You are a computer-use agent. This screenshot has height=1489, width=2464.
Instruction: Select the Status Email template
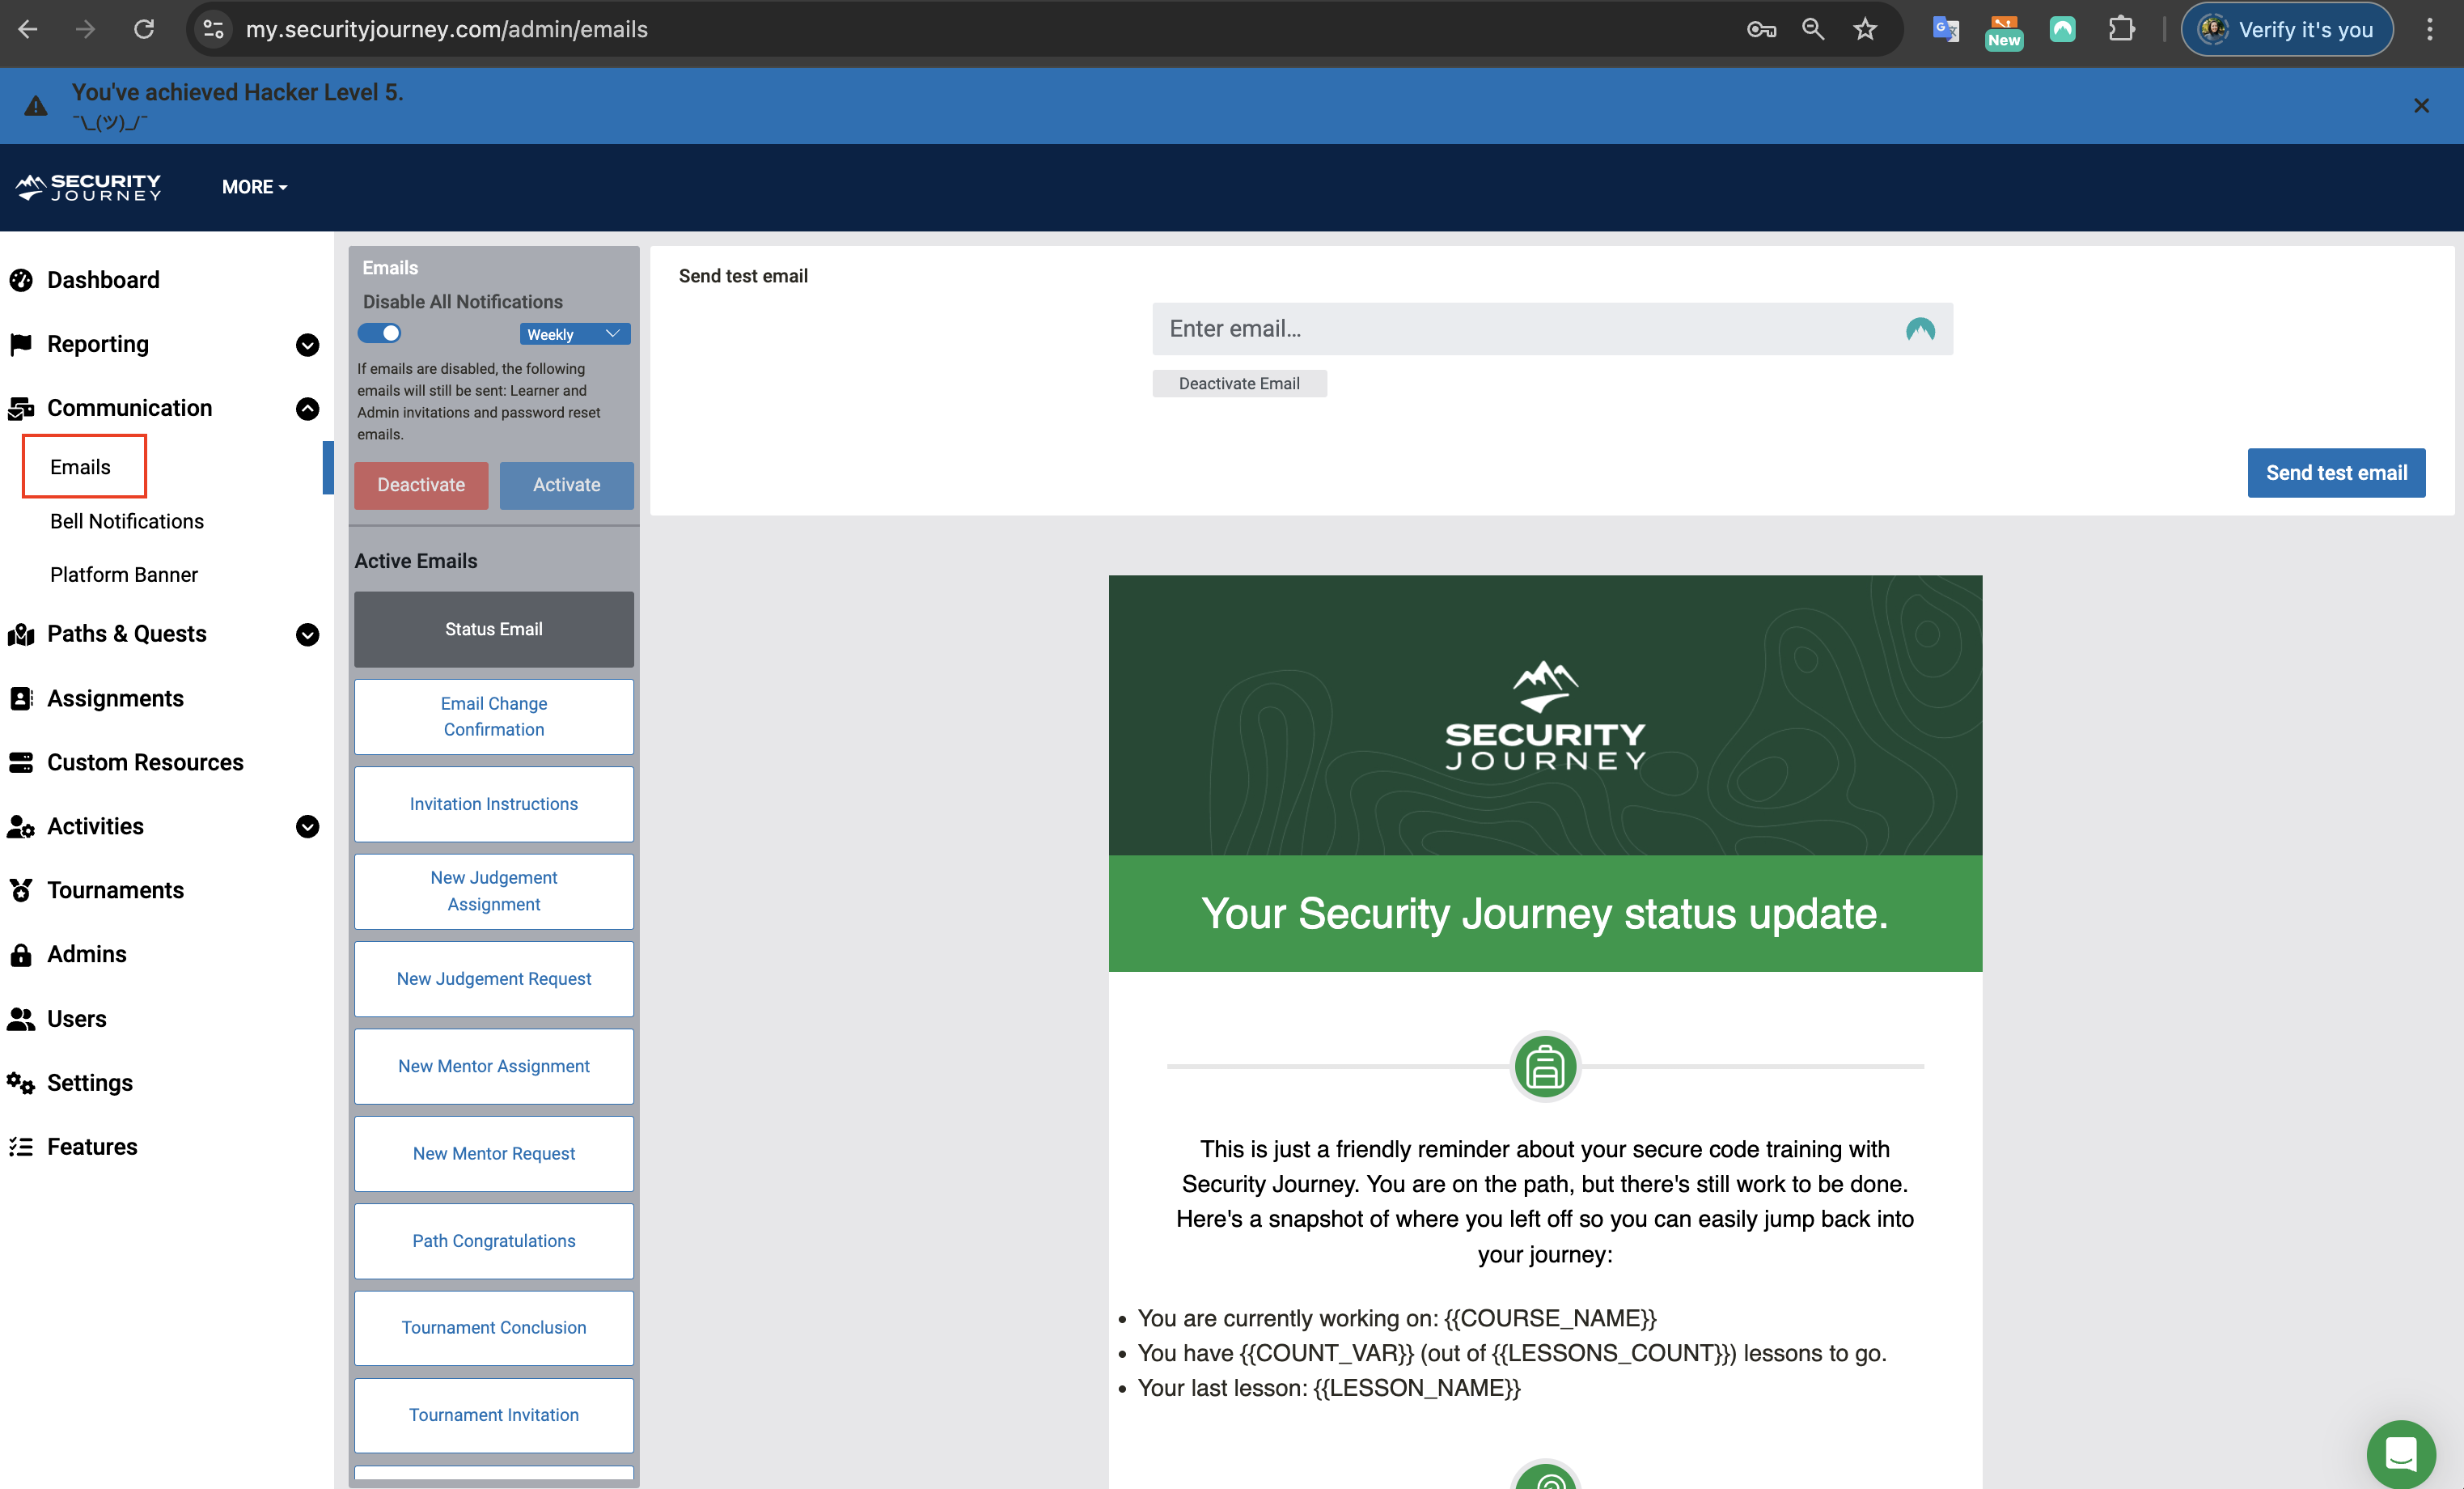click(494, 629)
